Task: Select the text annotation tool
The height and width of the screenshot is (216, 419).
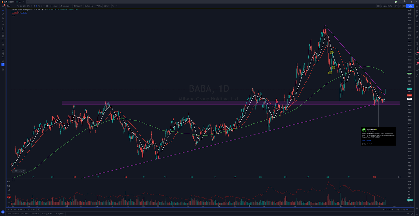Action: coord(3,25)
